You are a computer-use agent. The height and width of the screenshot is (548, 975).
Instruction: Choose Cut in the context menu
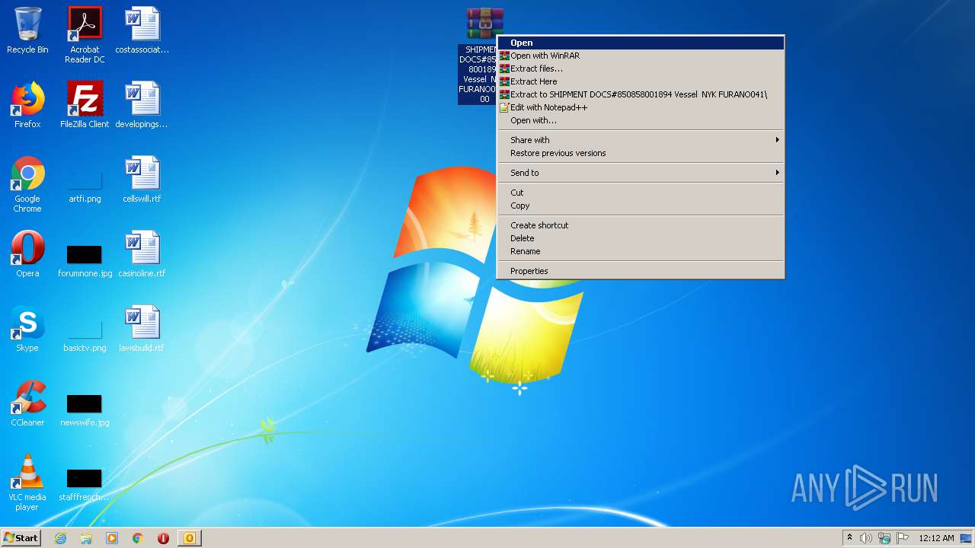[x=640, y=193]
